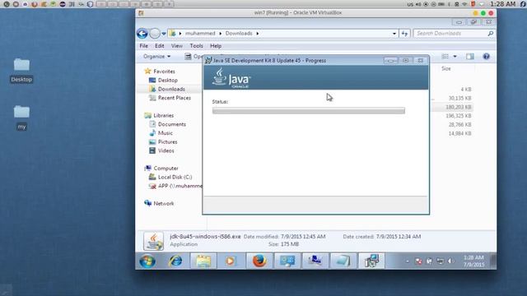
Task: Open Windows Media Player from the taskbar
Action: point(231,261)
